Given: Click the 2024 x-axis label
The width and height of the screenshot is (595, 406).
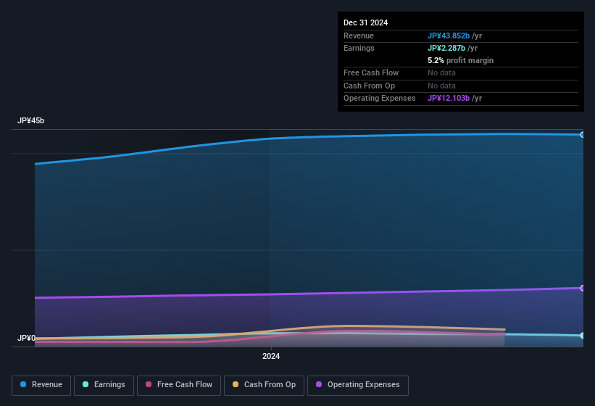Looking at the screenshot, I should 271,356.
